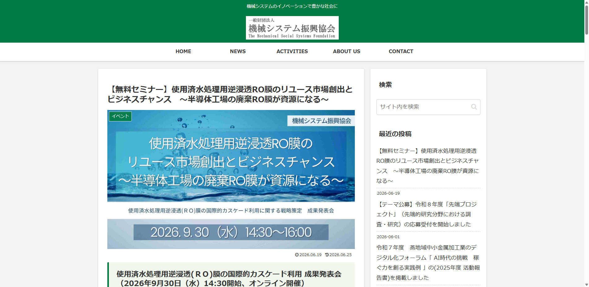Click the header tagline 機械システムのイノベーション
Screen dimensions: 589x287
tap(292, 6)
